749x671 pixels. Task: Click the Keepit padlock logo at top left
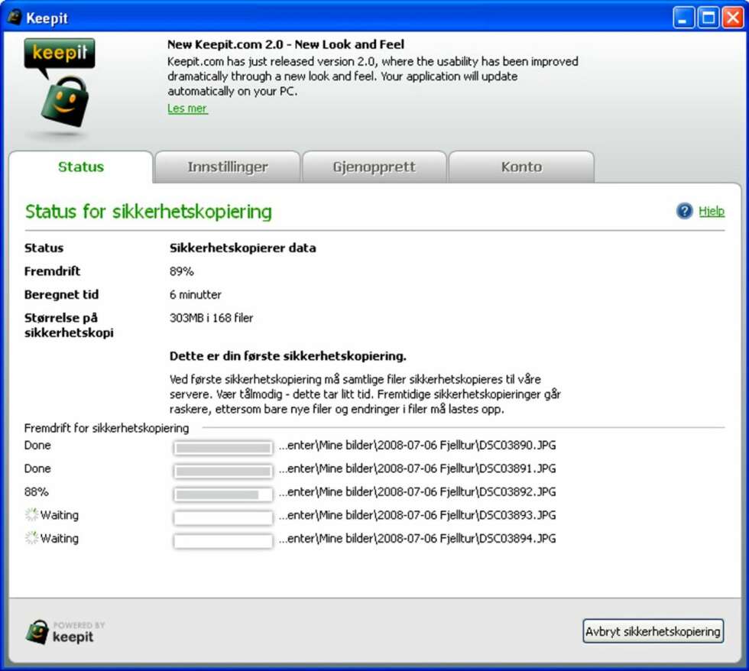[x=60, y=87]
